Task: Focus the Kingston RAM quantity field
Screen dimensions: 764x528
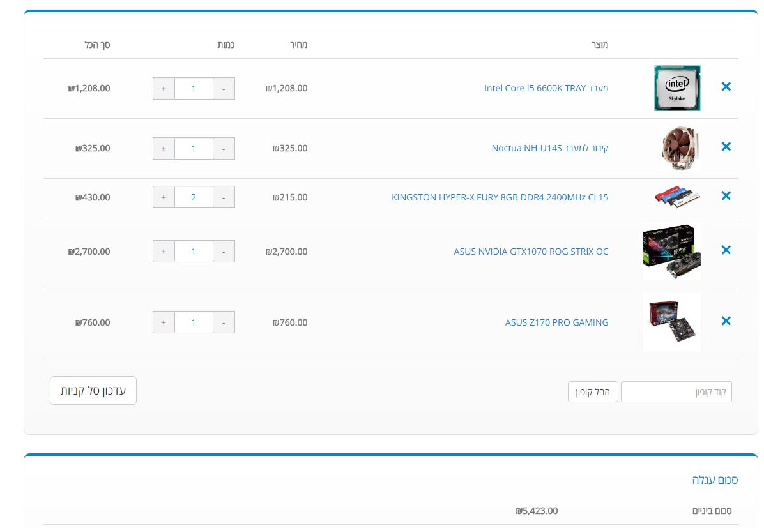Action: (194, 197)
